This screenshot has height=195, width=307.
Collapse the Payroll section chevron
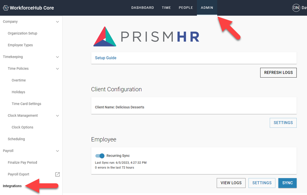coord(57,151)
